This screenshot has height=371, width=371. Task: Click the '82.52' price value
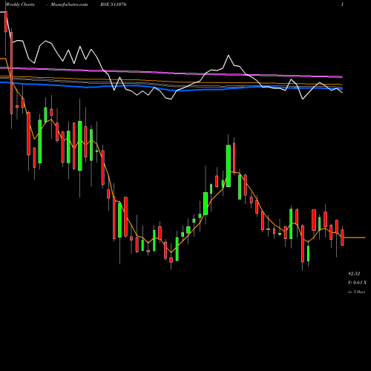click(354, 274)
